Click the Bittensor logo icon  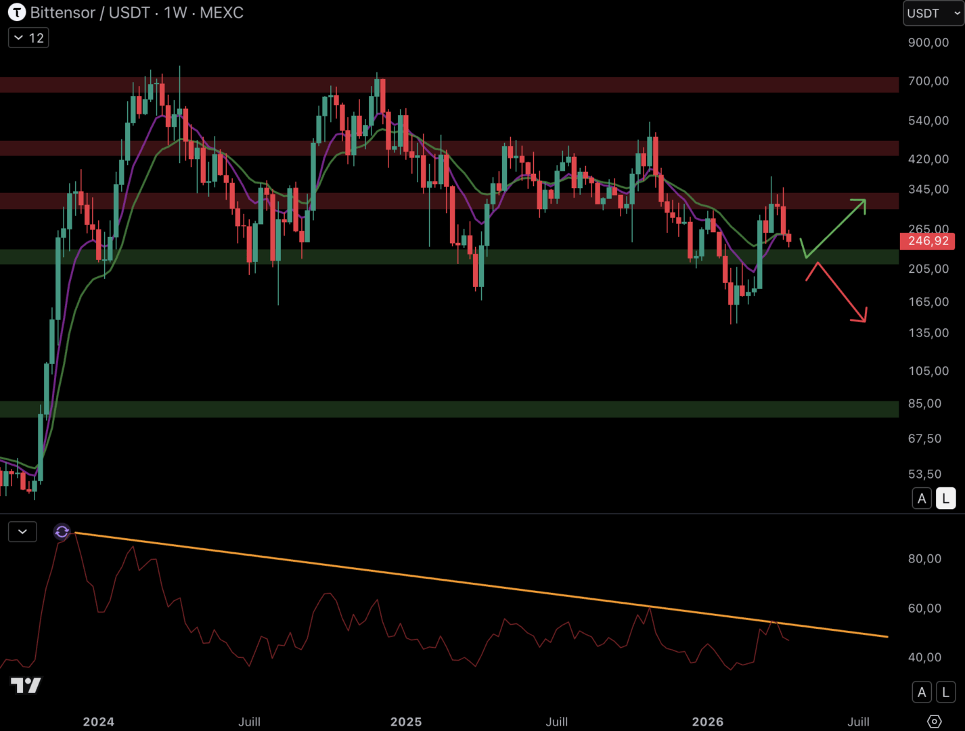pyautogui.click(x=16, y=12)
